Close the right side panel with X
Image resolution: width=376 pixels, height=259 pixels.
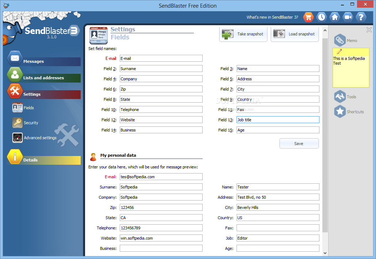[x=369, y=30]
